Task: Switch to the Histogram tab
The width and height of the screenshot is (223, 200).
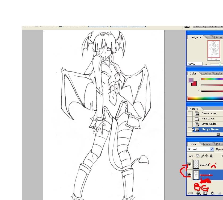Action: (218, 37)
